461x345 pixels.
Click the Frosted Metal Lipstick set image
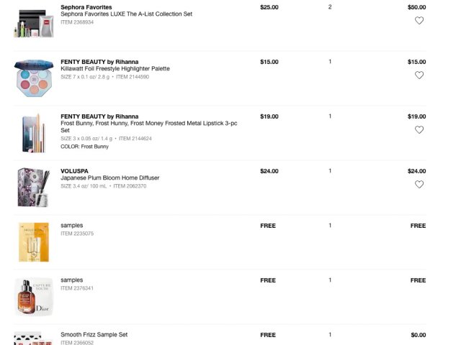[x=33, y=133]
